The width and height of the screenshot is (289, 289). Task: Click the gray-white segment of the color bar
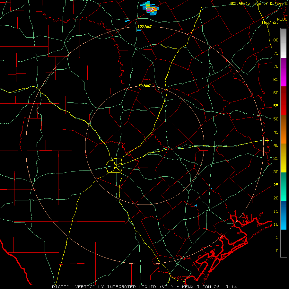[284, 43]
